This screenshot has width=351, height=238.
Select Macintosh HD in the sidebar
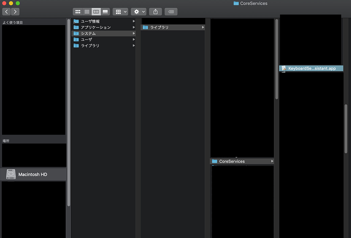pos(33,174)
